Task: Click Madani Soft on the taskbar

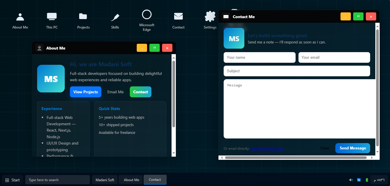Action: point(104,180)
